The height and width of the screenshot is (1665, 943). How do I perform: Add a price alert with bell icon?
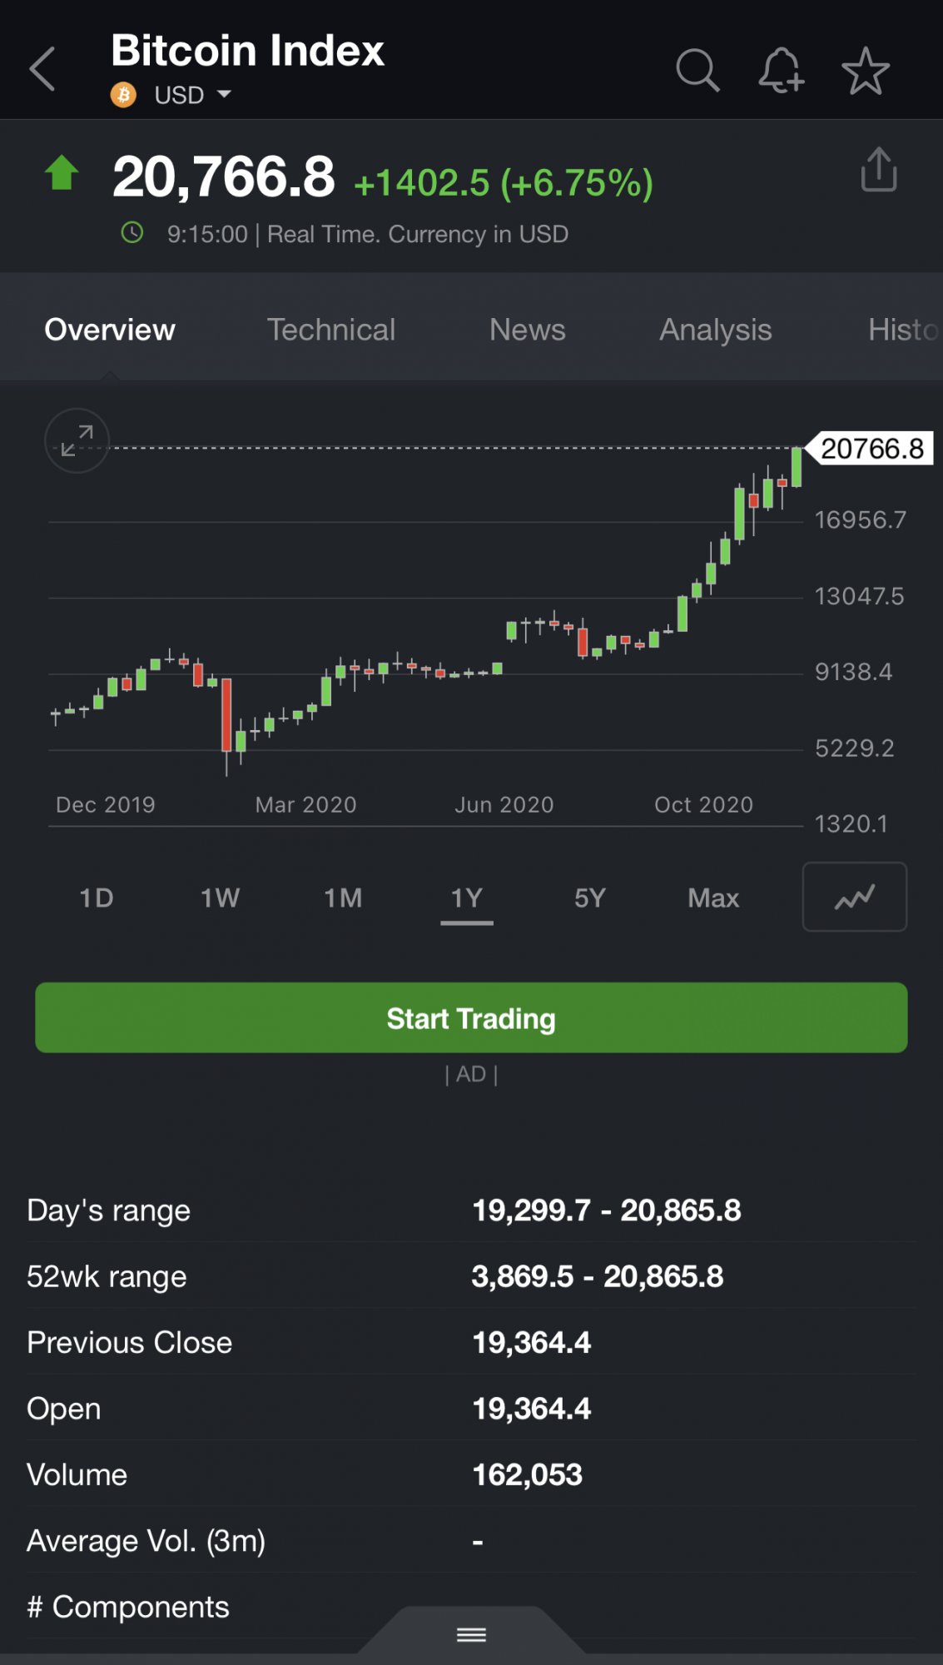coord(781,70)
